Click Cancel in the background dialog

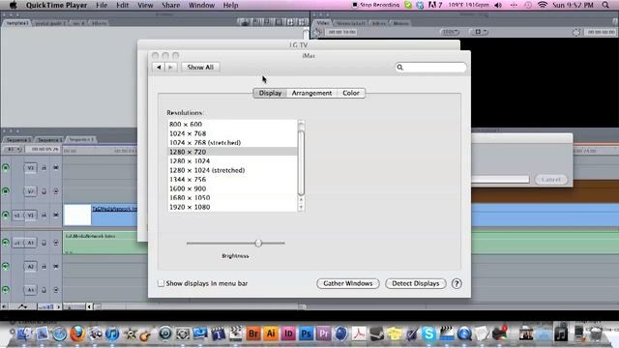(550, 180)
